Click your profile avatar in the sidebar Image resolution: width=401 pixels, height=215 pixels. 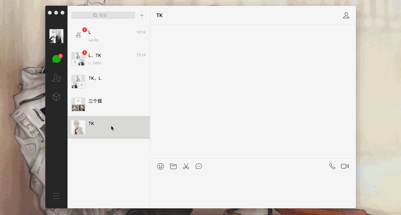pos(56,36)
